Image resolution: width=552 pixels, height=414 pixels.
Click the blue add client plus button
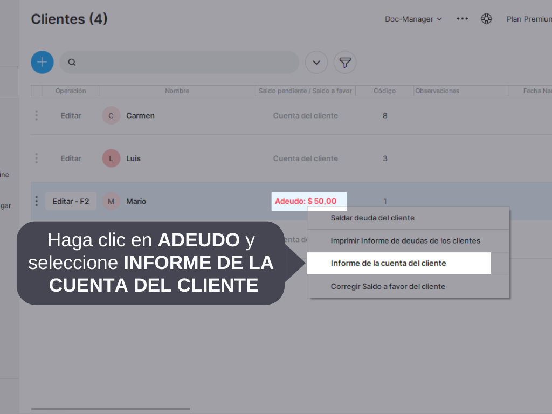tap(42, 62)
